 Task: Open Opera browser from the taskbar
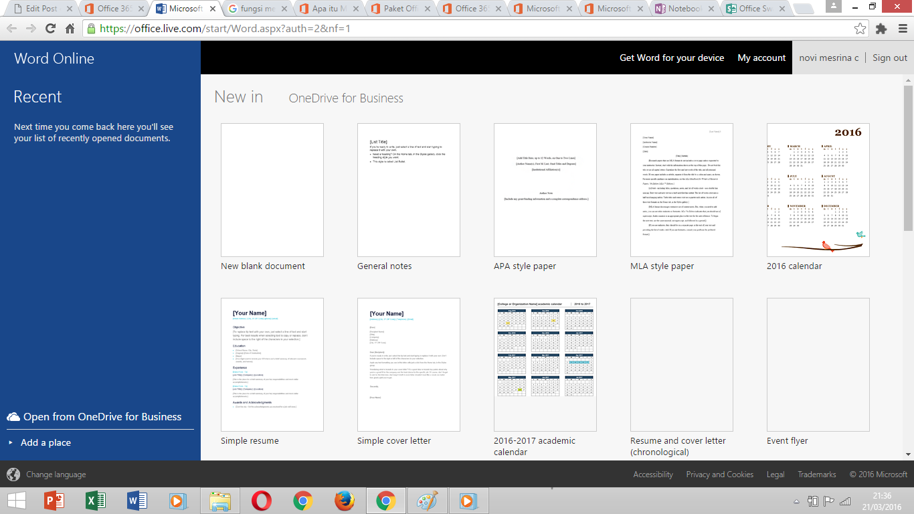(262, 501)
